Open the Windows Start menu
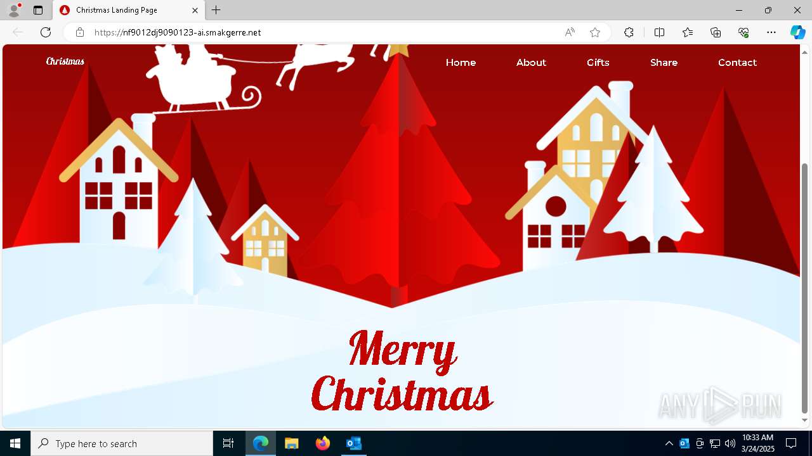The image size is (812, 456). point(15,443)
